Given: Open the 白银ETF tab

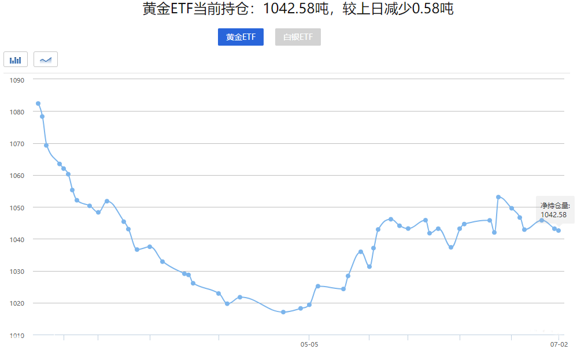Looking at the screenshot, I should (x=298, y=37).
